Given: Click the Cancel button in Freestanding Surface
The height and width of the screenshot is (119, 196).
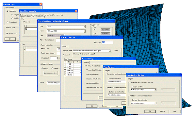Looking at the screenshot, I should click(x=162, y=111).
